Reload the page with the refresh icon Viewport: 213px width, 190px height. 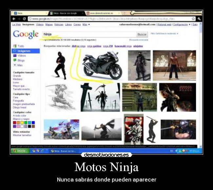point(24,19)
